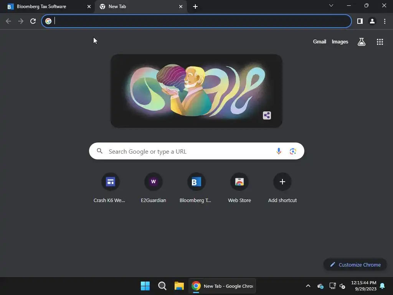
Task: Click the Google Doodle image
Action: (196, 91)
